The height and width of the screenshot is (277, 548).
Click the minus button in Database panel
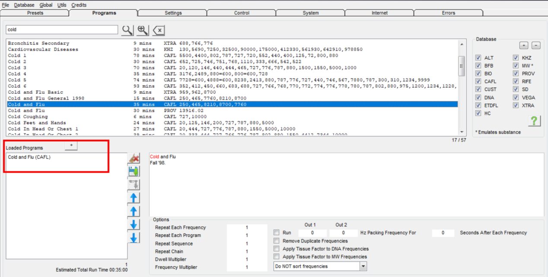[x=535, y=45]
